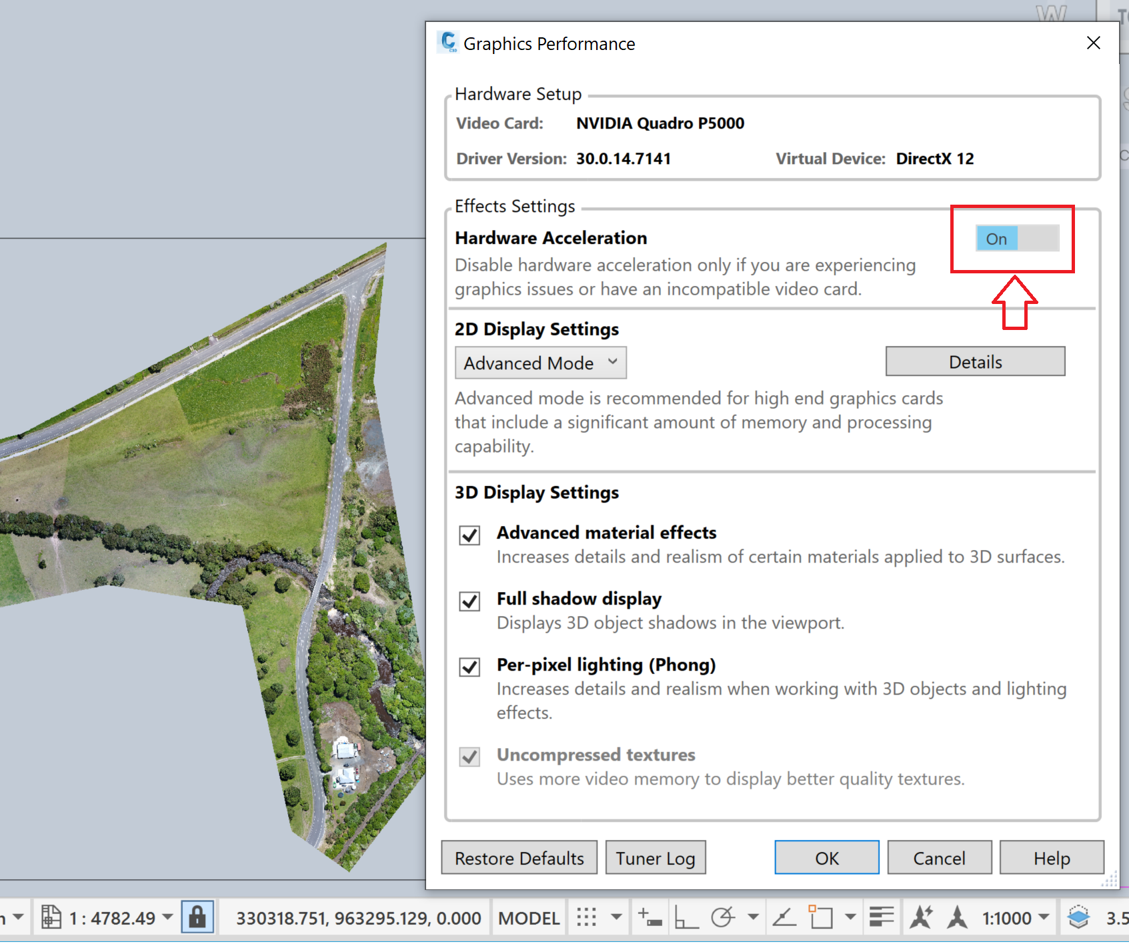1129x946 pixels.
Task: Toggle object snap tracking icon
Action: click(x=784, y=917)
